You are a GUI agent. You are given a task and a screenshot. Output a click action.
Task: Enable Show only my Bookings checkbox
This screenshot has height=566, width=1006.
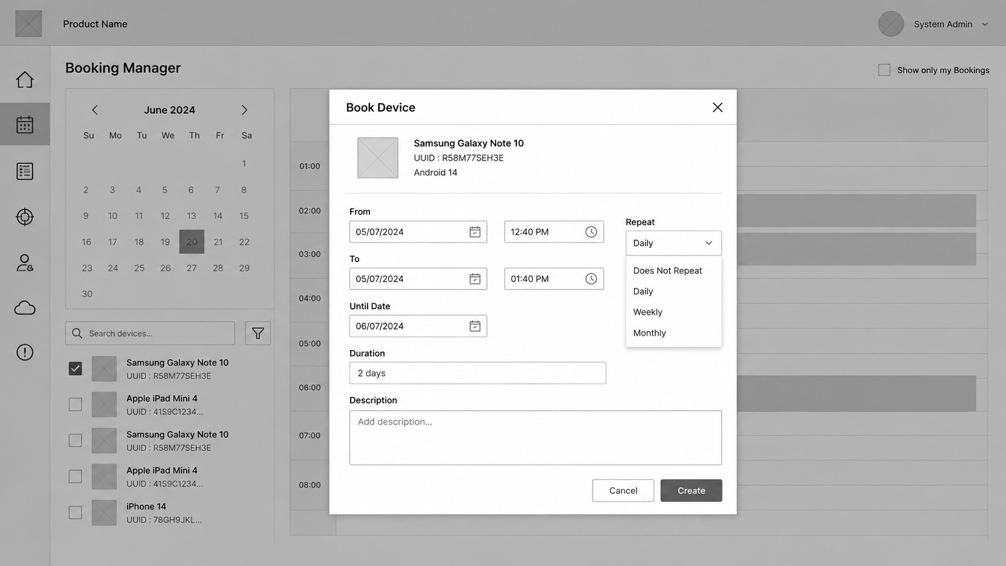point(884,70)
